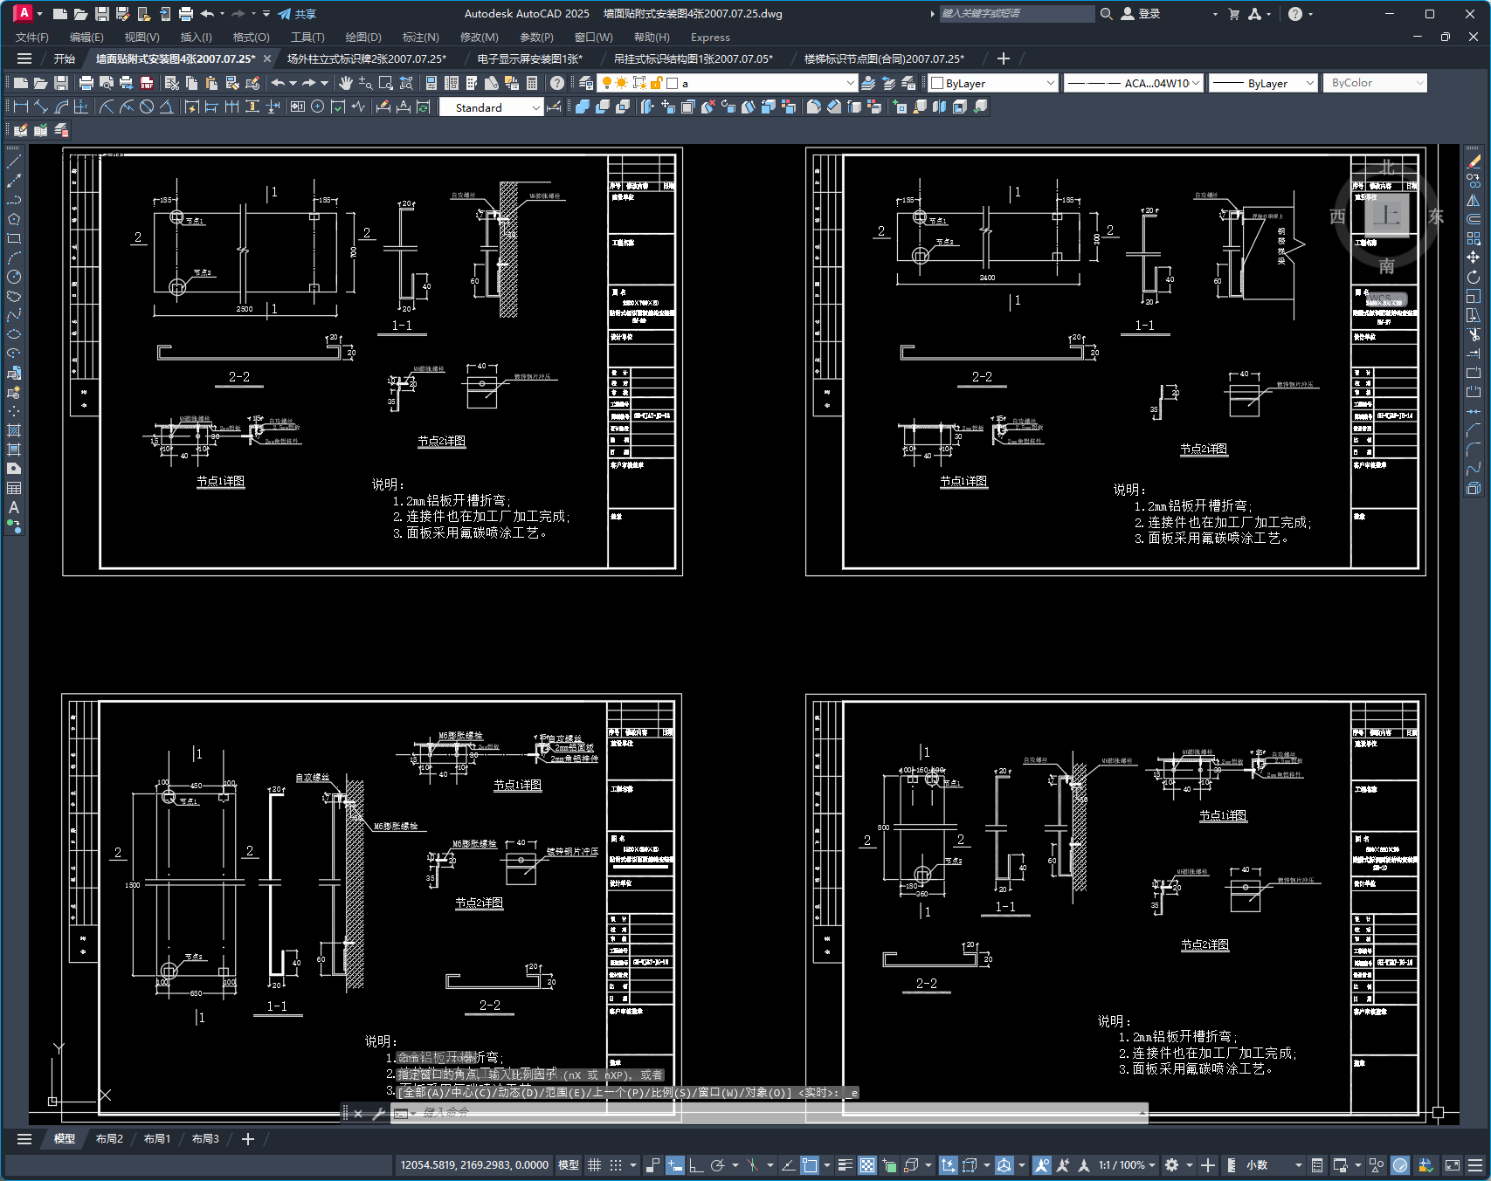Click the Plot (print) icon
Viewport: 1491px width, 1181px height.
86,83
